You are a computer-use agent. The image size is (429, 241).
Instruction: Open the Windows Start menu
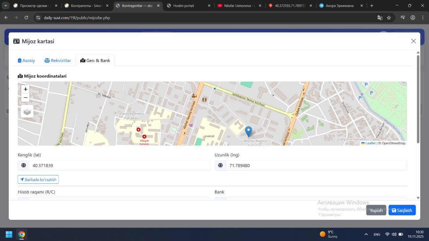[9, 234]
